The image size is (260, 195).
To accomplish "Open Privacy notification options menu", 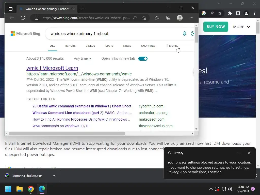I will pyautogui.click(x=239, y=153).
